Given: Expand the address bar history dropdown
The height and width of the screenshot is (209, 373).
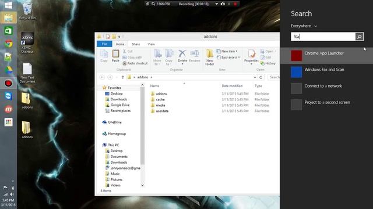Looking at the screenshot, I should 255,77.
